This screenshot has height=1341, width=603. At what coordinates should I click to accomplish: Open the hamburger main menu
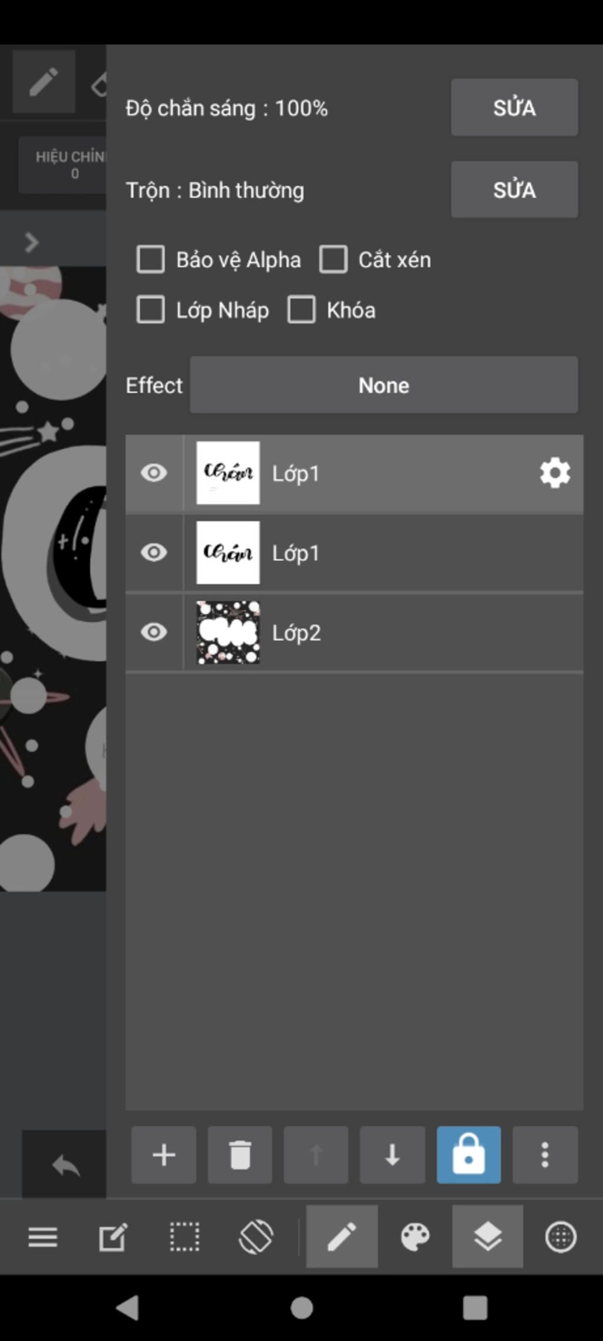click(x=43, y=1237)
